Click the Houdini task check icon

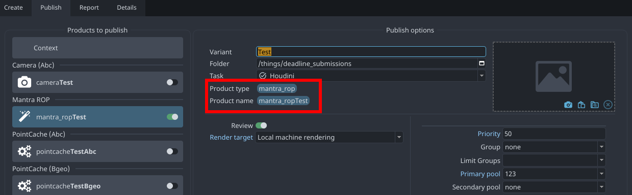point(263,76)
